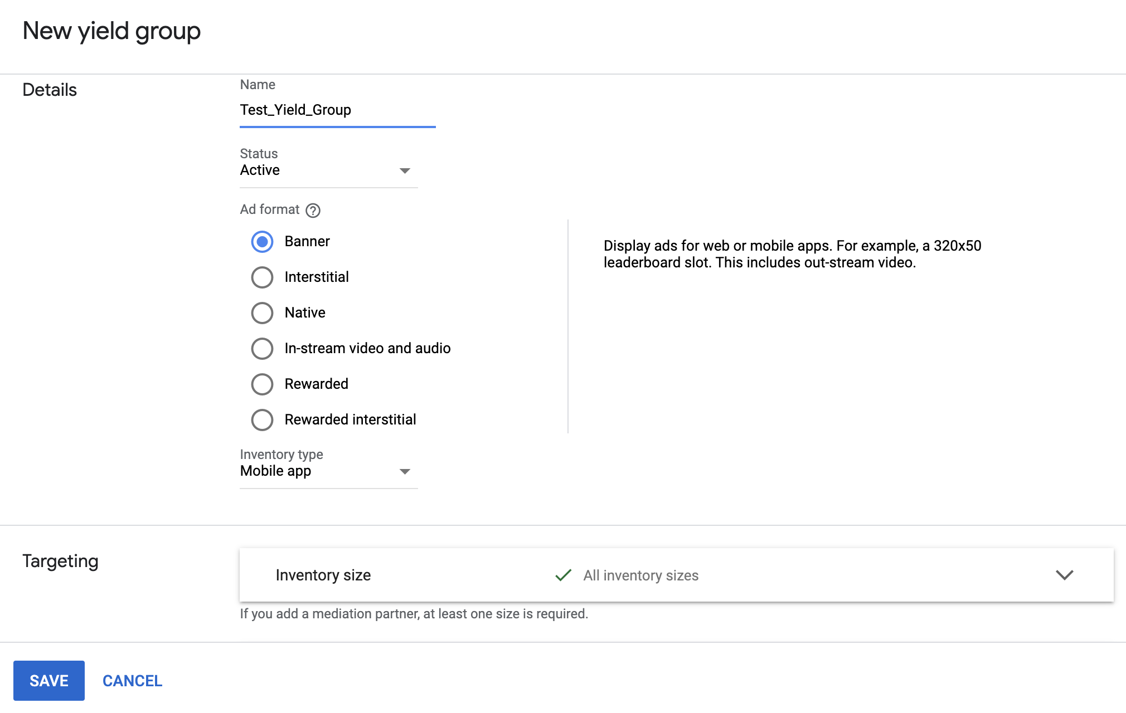The image size is (1126, 713).
Task: Click the All inventory sizes label
Action: (641, 575)
